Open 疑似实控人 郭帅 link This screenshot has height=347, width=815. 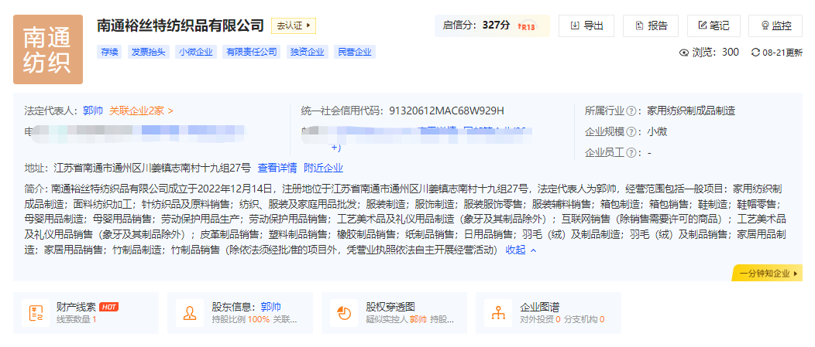[x=418, y=319]
